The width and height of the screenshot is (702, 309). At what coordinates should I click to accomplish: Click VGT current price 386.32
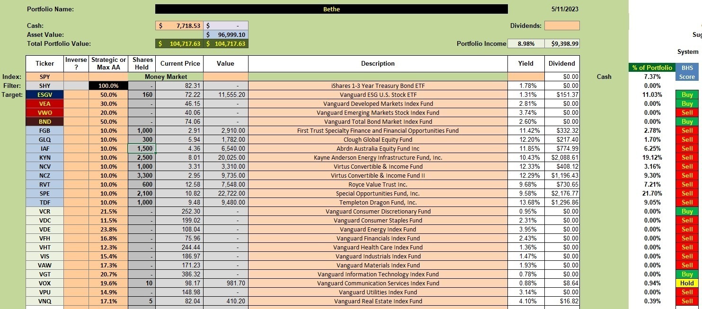point(180,274)
